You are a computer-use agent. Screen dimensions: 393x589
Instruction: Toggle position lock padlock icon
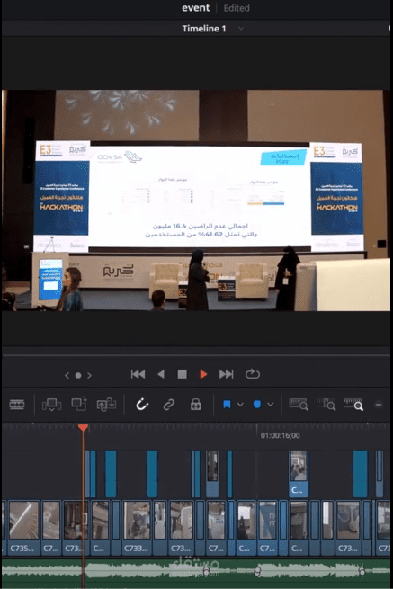pyautogui.click(x=195, y=405)
